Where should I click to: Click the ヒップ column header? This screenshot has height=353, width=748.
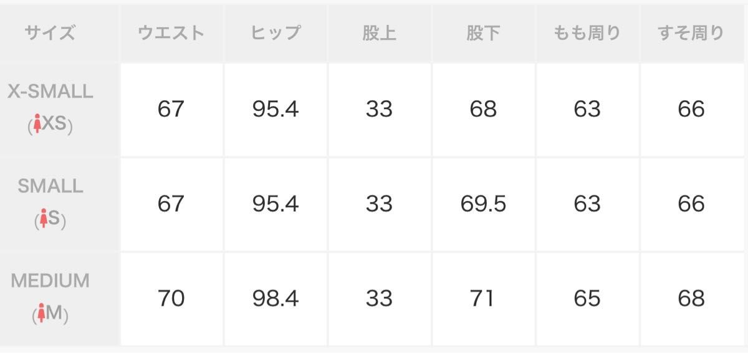coord(276,32)
